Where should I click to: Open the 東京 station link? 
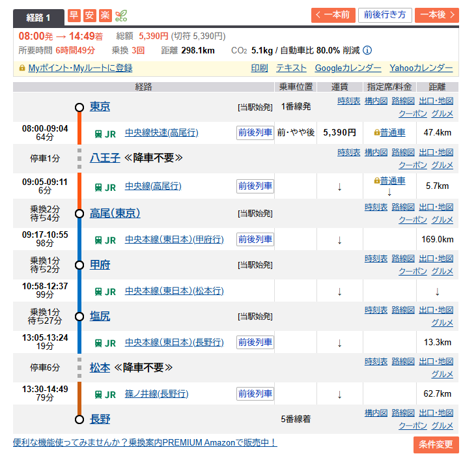point(100,107)
